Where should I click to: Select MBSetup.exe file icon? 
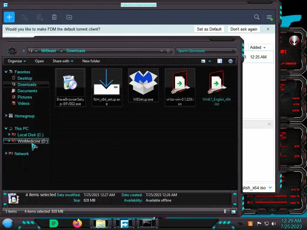coord(143,85)
